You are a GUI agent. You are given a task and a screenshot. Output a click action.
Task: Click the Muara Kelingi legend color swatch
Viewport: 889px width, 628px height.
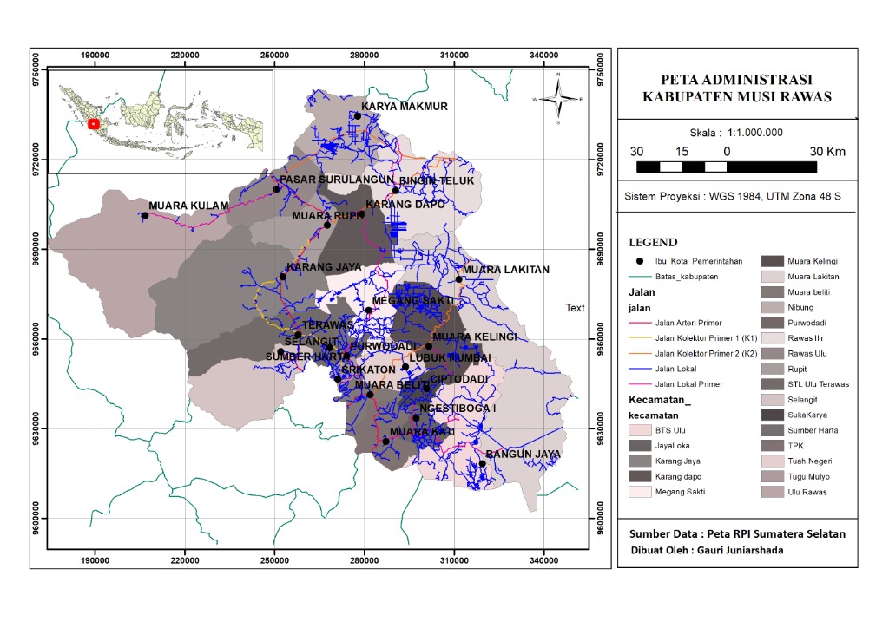(x=772, y=261)
